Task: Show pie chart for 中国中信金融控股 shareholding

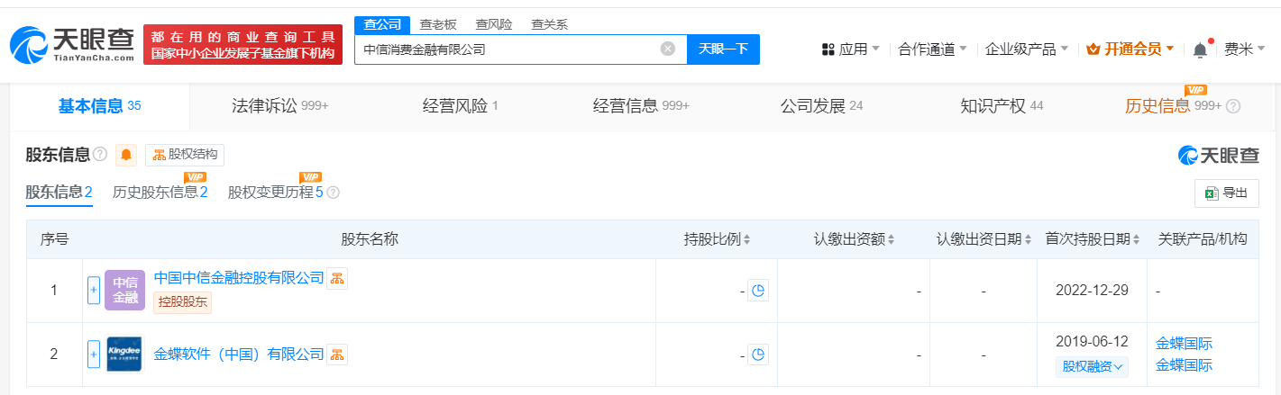Action: (758, 291)
